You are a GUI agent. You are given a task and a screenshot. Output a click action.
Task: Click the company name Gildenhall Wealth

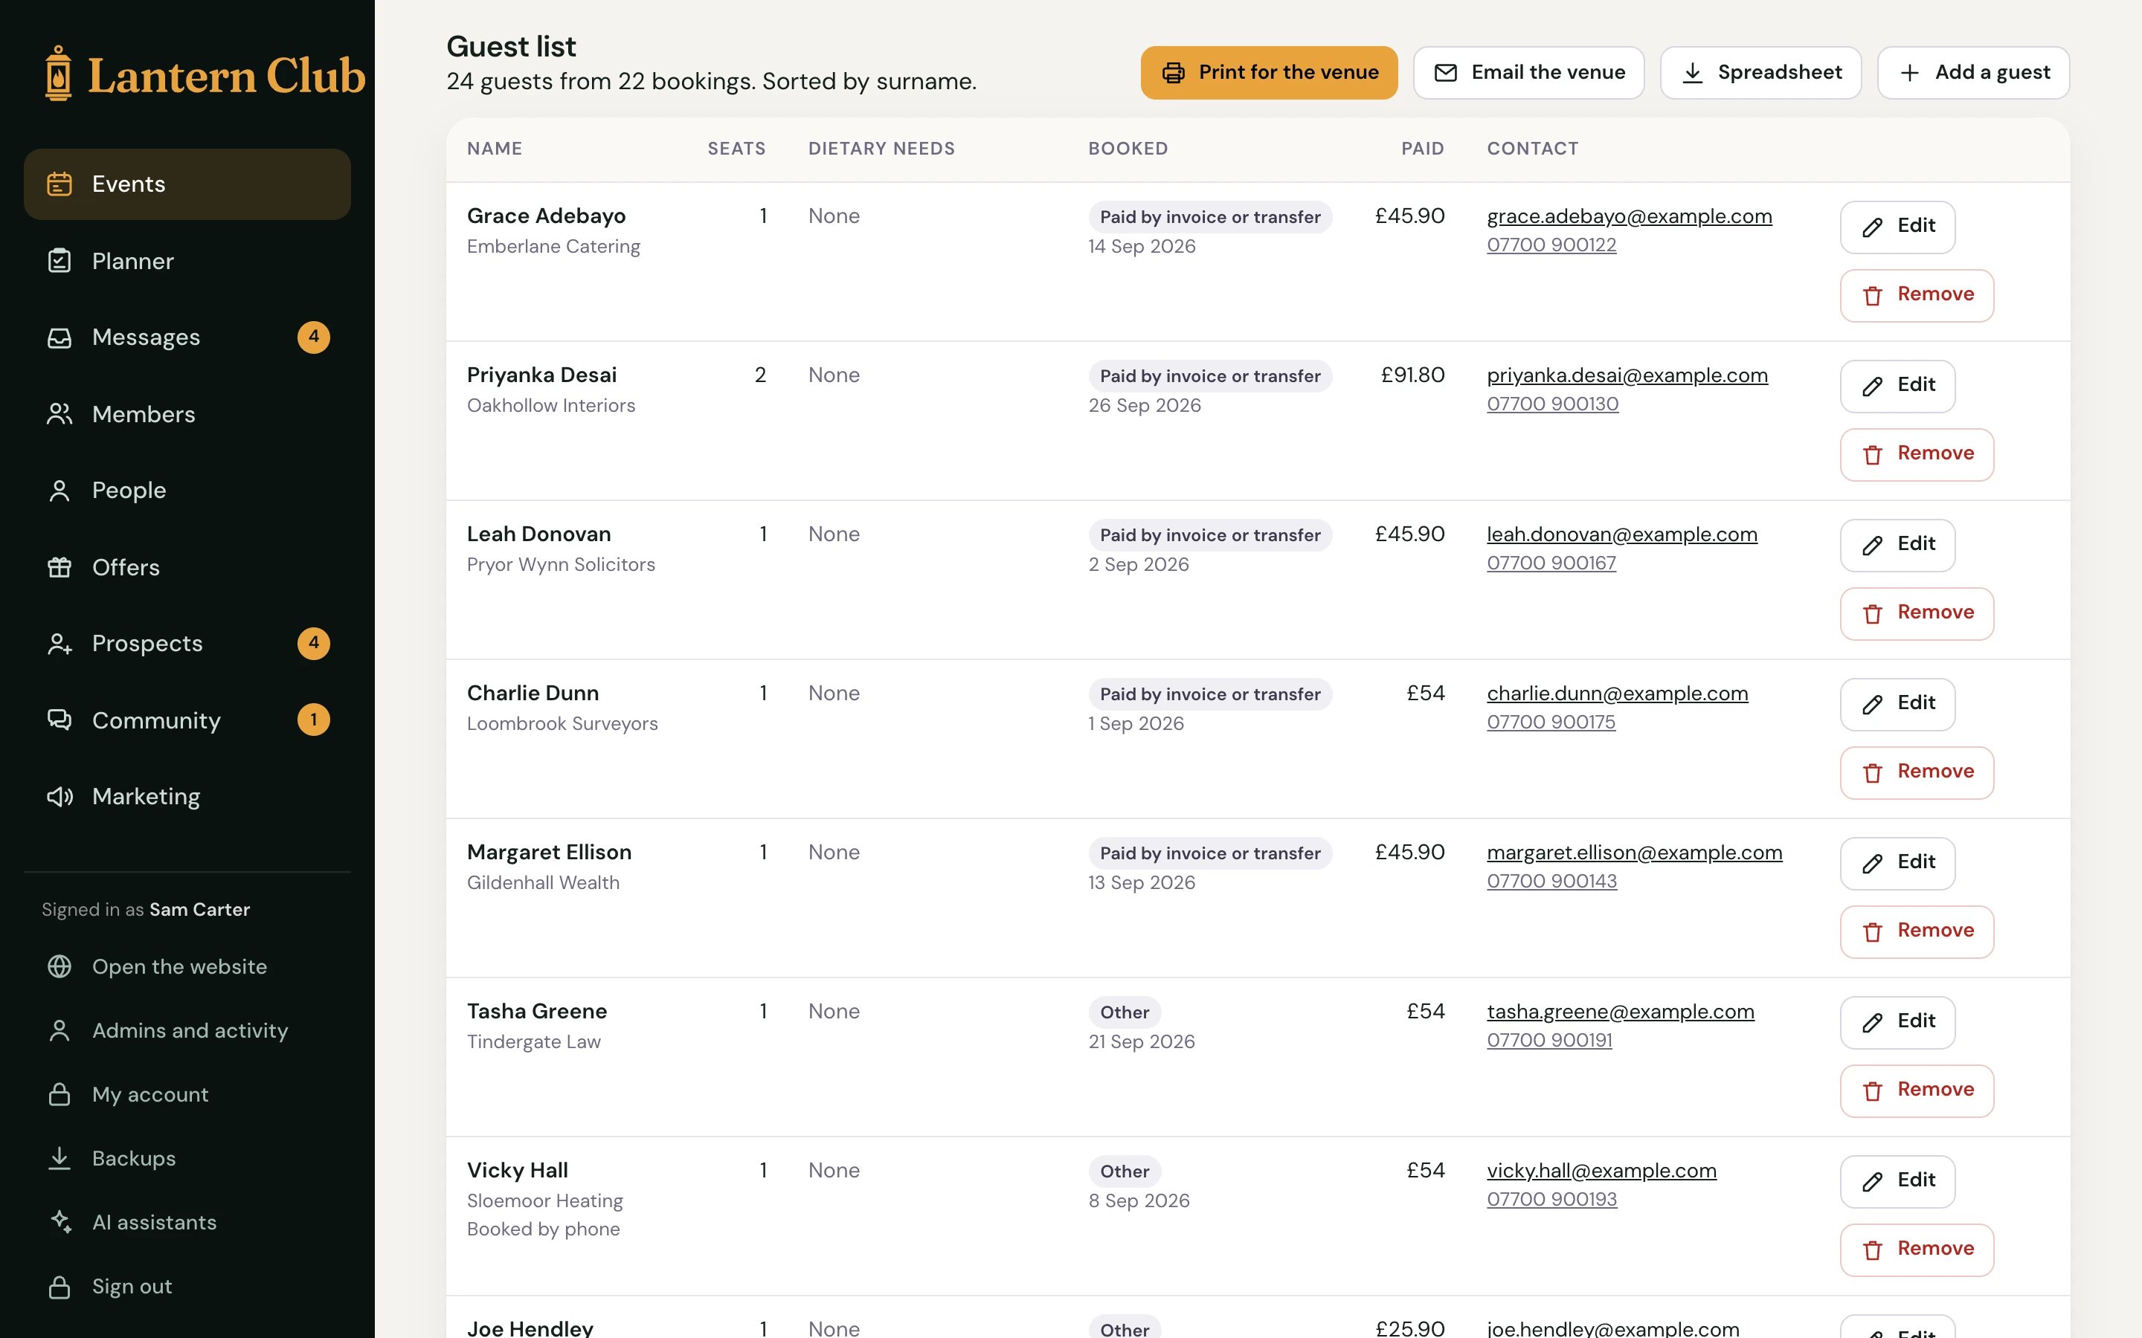[543, 882]
